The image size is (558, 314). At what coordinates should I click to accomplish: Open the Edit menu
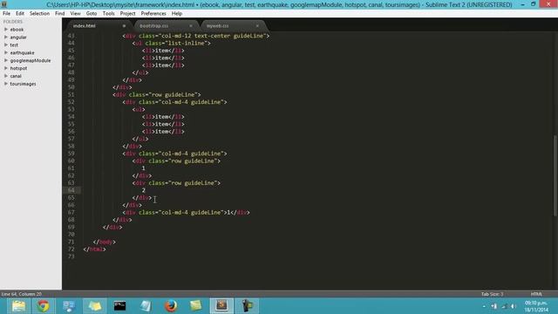click(x=20, y=14)
